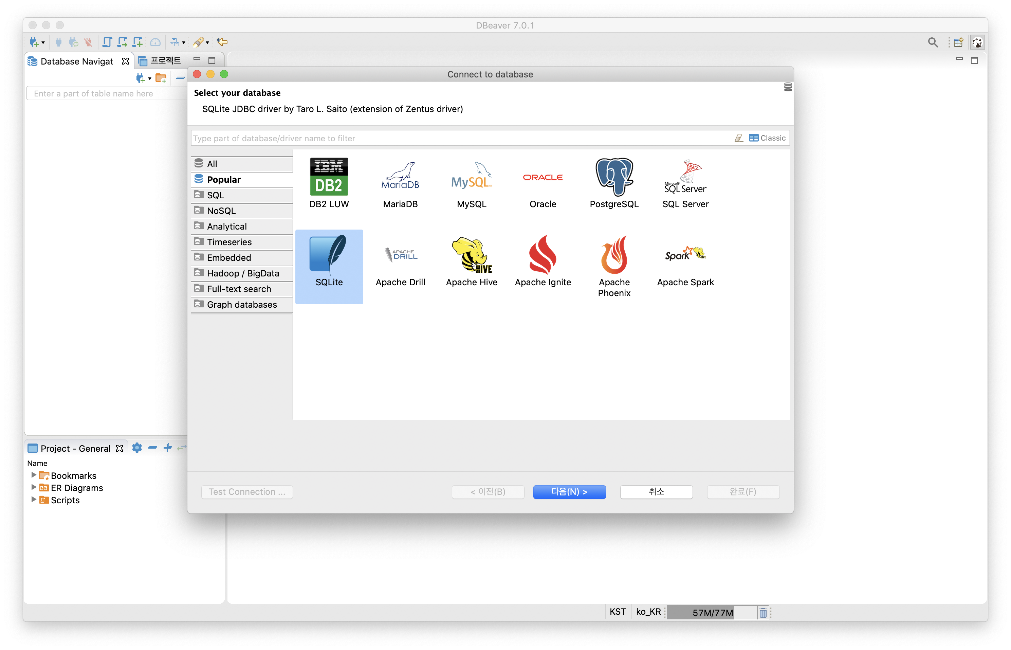
Task: Open new connection dropdown arrow in toolbar
Action: coord(43,43)
